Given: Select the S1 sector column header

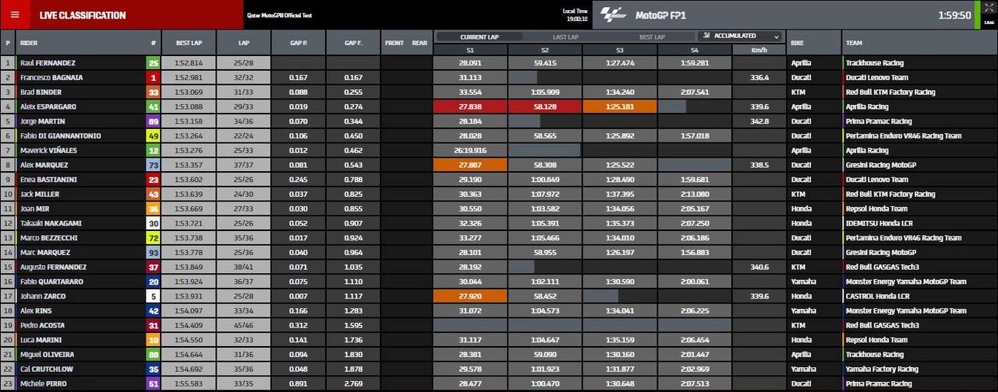Looking at the screenshot, I should (470, 50).
